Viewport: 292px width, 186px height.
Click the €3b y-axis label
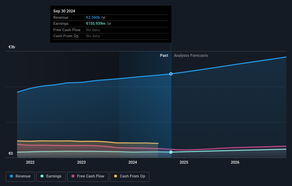pyautogui.click(x=12, y=47)
